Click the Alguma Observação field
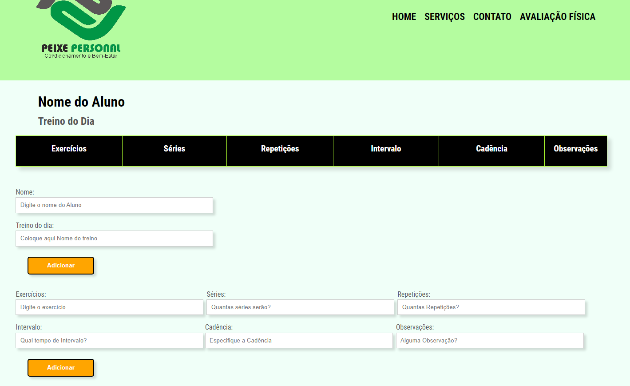 click(x=490, y=341)
